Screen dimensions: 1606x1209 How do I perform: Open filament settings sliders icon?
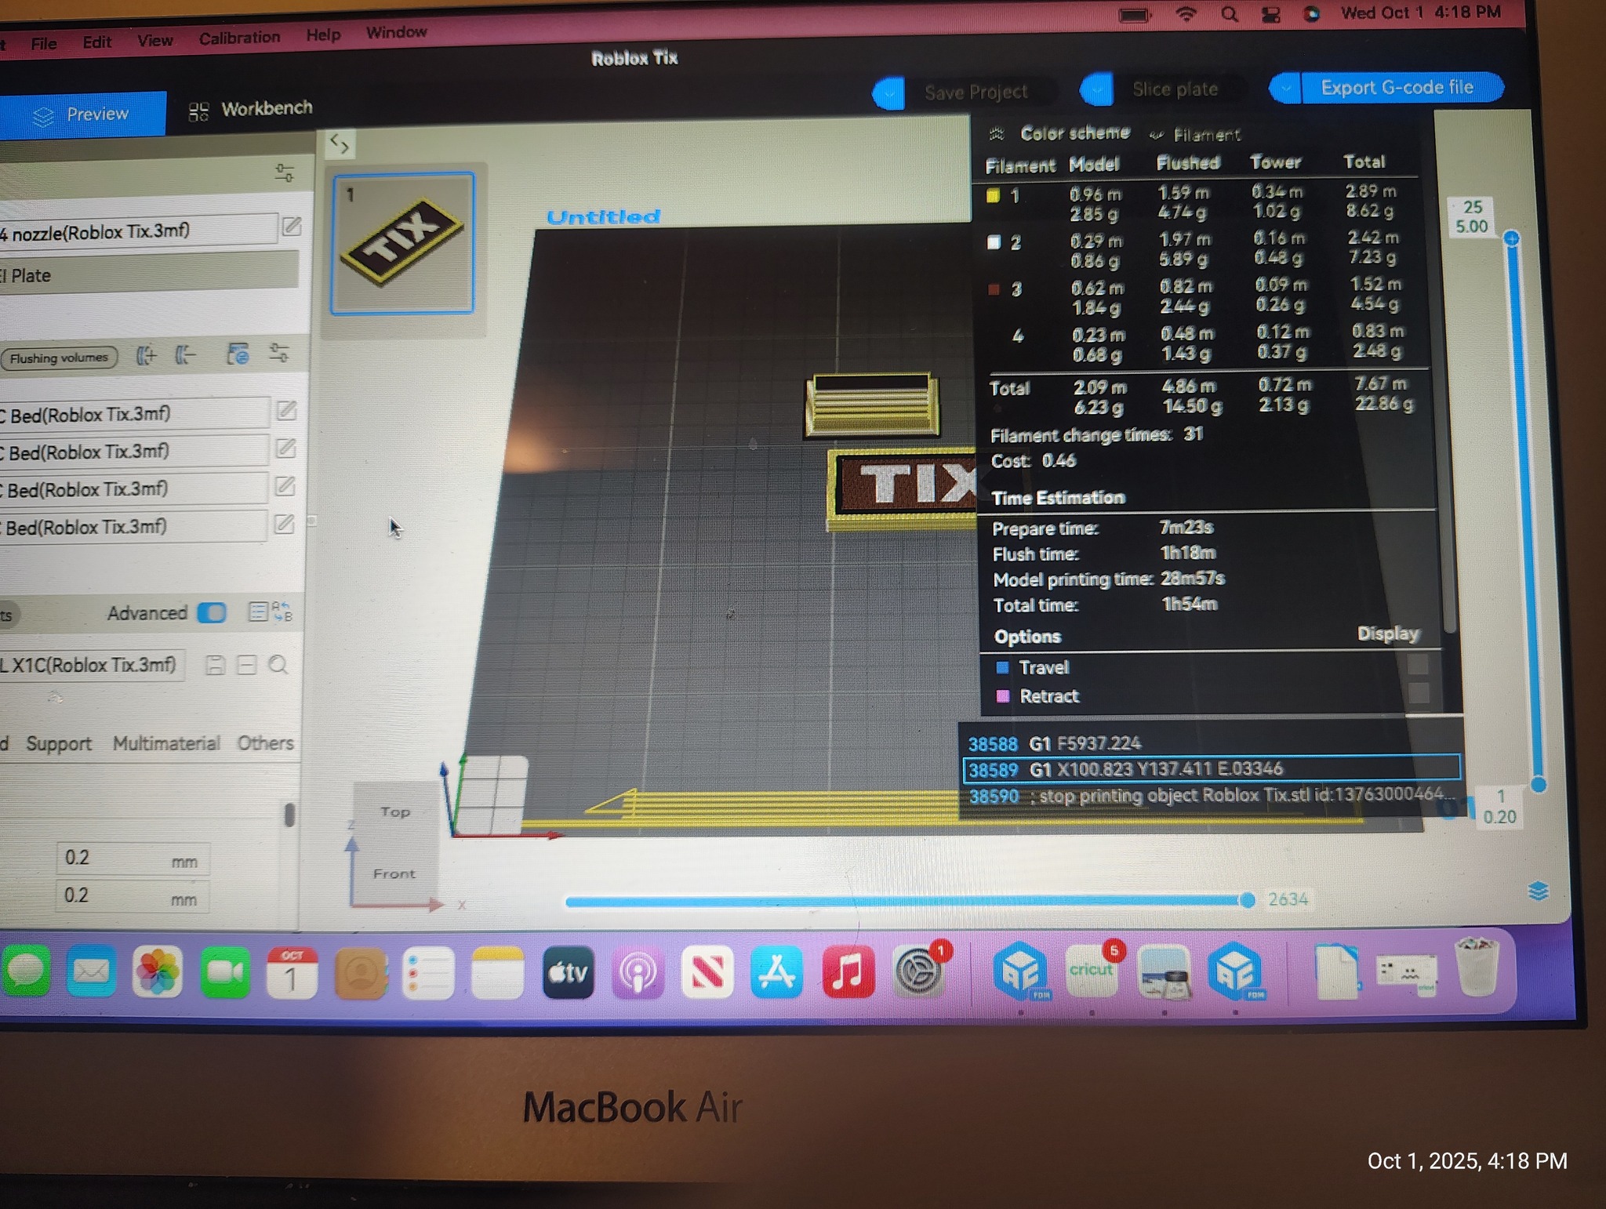click(279, 353)
